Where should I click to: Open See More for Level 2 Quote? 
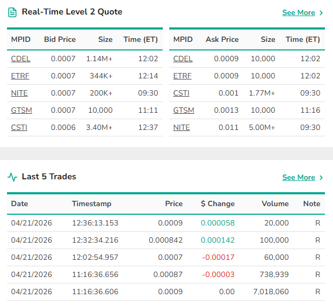(x=299, y=12)
